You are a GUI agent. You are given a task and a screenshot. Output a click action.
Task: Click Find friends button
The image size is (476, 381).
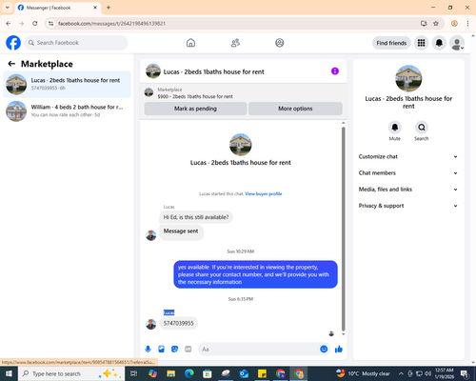tap(391, 43)
